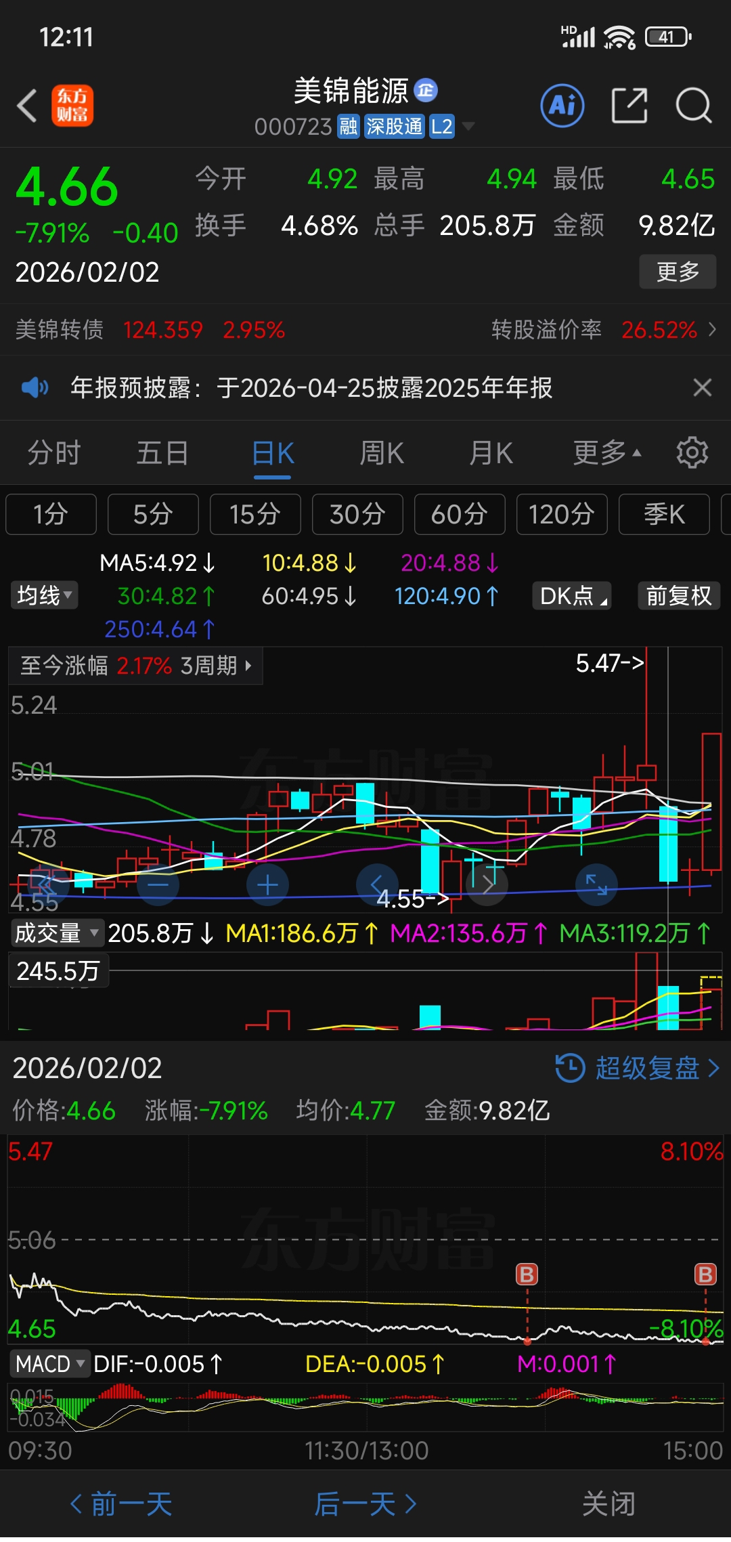Image resolution: width=731 pixels, height=1542 pixels.
Task: Tap the 更多 quote details button
Action: pyautogui.click(x=678, y=272)
